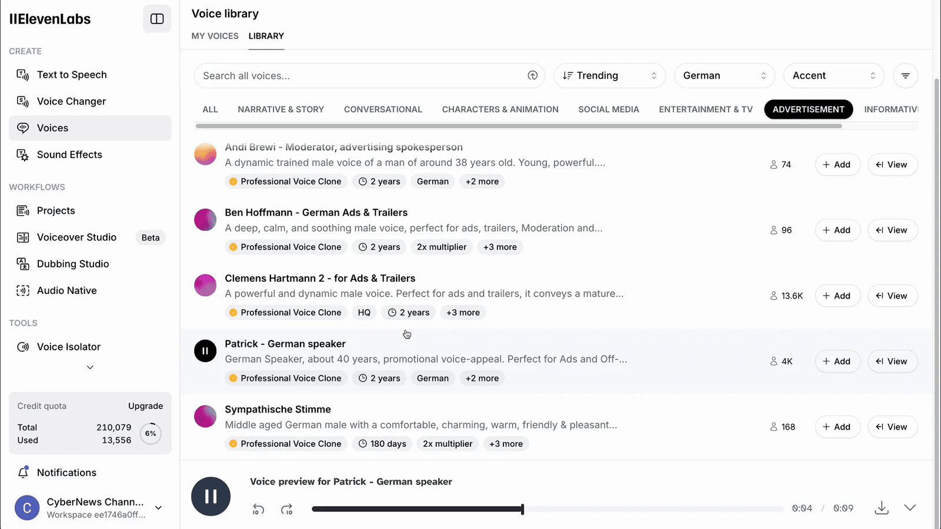Click the CyberNews Channel account avatar
Image resolution: width=941 pixels, height=529 pixels.
pyautogui.click(x=27, y=508)
